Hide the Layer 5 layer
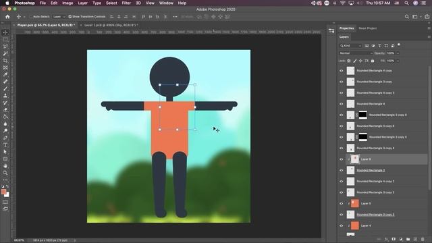The image size is (432, 243). (x=342, y=204)
